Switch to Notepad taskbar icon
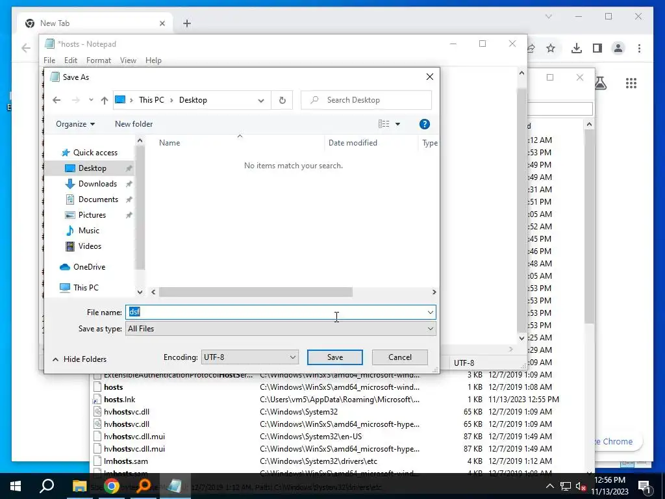This screenshot has height=499, width=665. point(174,486)
